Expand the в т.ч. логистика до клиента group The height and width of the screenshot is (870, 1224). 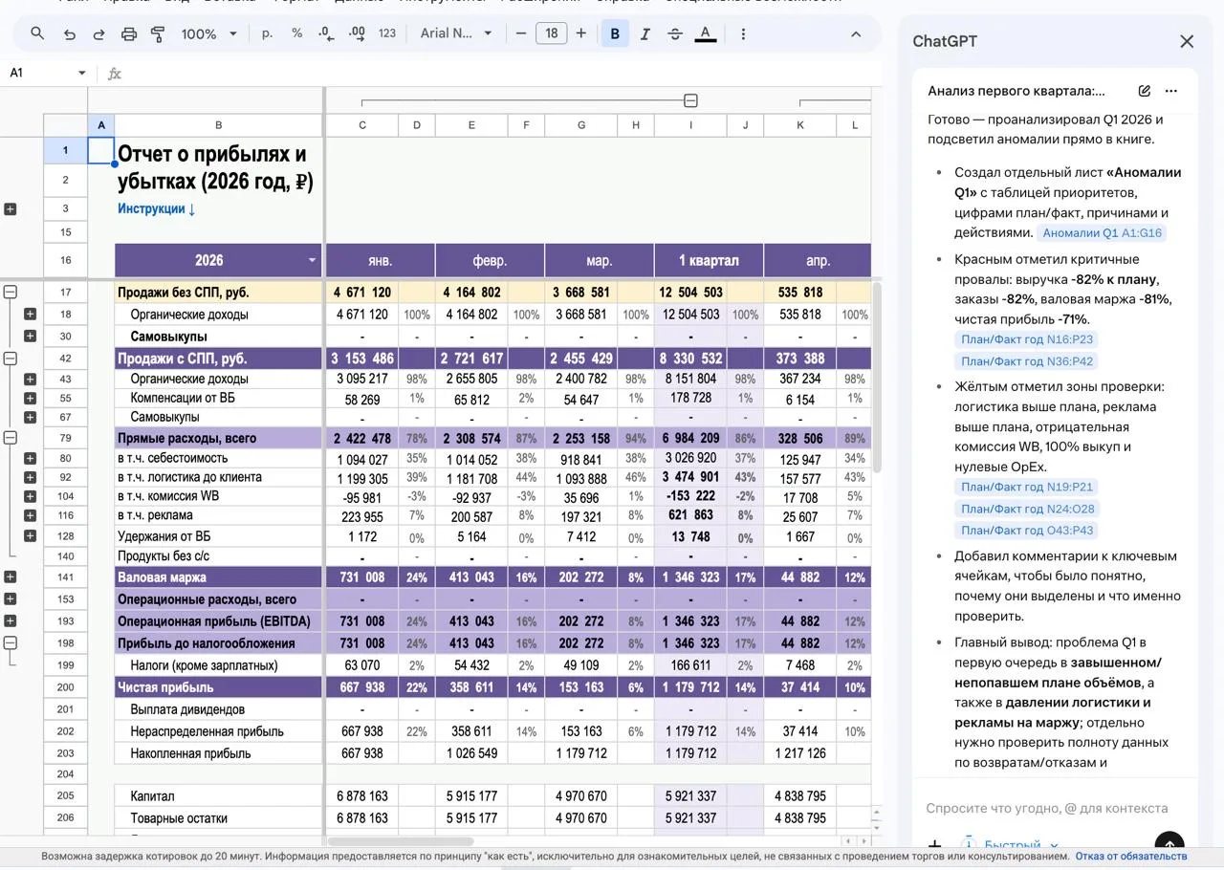click(x=30, y=477)
